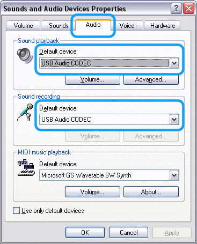Open Sound playback Volume button
The height and width of the screenshot is (244, 197).
[x=92, y=79]
